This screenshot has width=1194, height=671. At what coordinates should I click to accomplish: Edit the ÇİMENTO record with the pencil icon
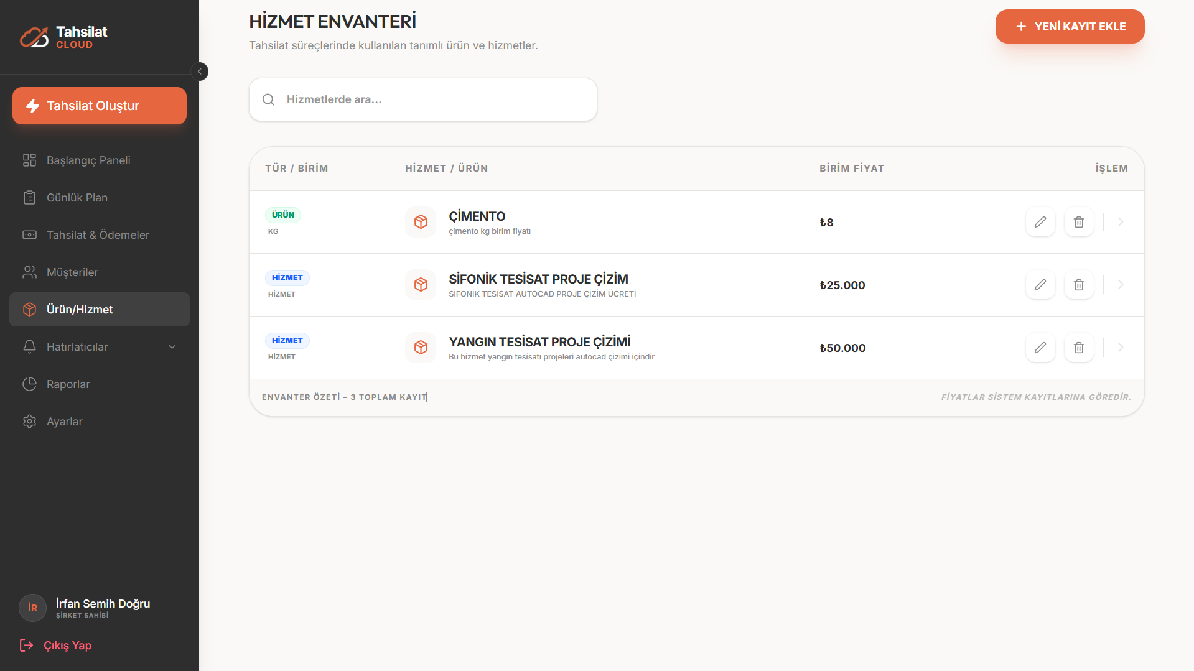(x=1040, y=222)
